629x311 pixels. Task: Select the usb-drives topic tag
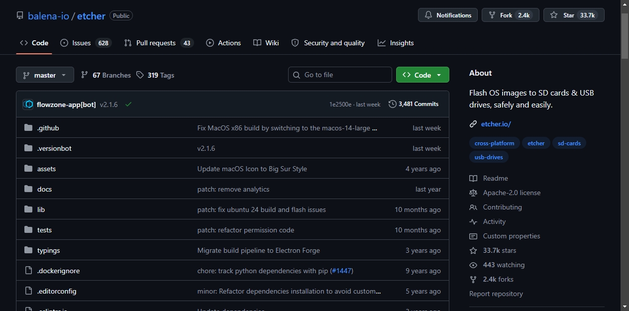(489, 157)
